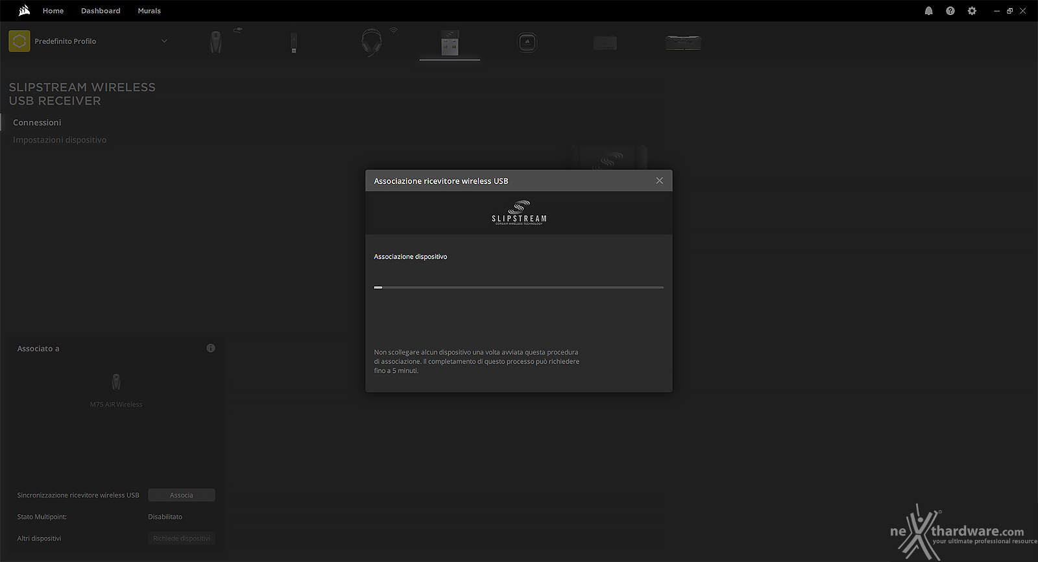Click the M75 AIR Wireless label
The height and width of the screenshot is (562, 1038).
116,404
